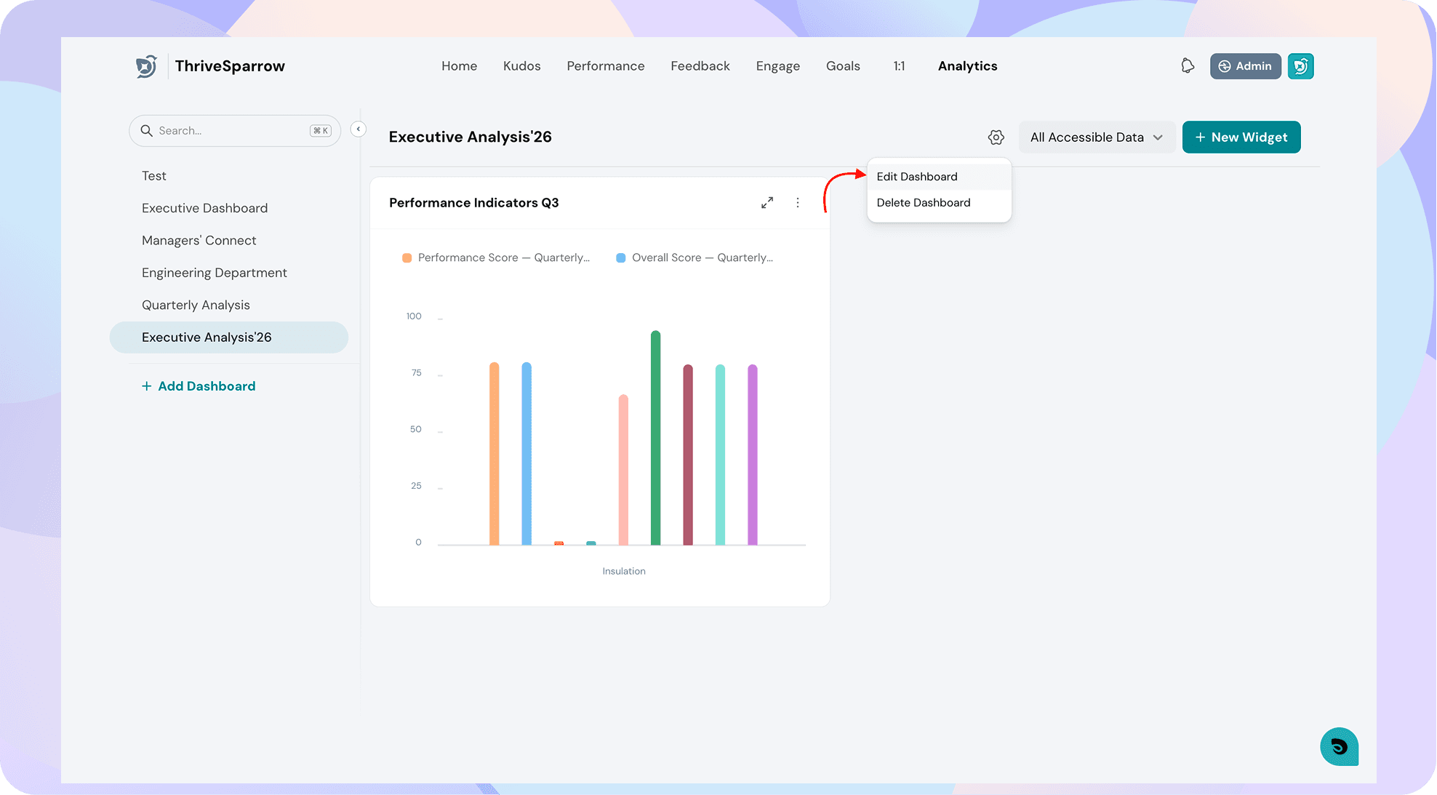The image size is (1437, 795).
Task: Open the Feedback section
Action: coord(700,66)
